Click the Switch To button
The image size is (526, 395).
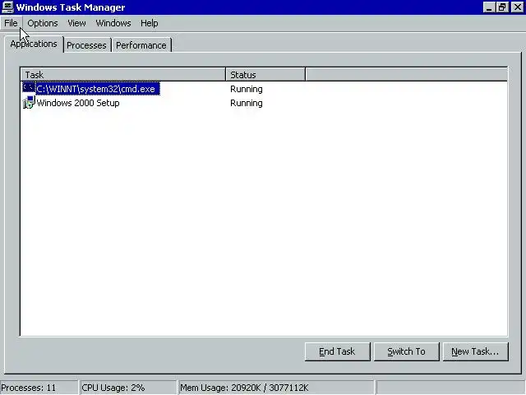click(406, 351)
